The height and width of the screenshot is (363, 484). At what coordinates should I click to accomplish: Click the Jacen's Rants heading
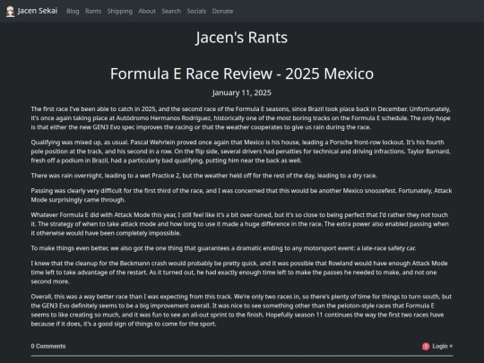click(x=242, y=38)
